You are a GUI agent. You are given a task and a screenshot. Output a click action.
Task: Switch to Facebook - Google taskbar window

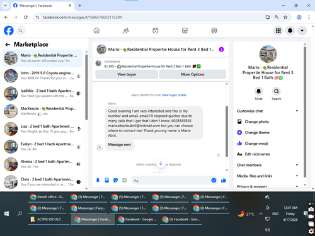[137, 220]
